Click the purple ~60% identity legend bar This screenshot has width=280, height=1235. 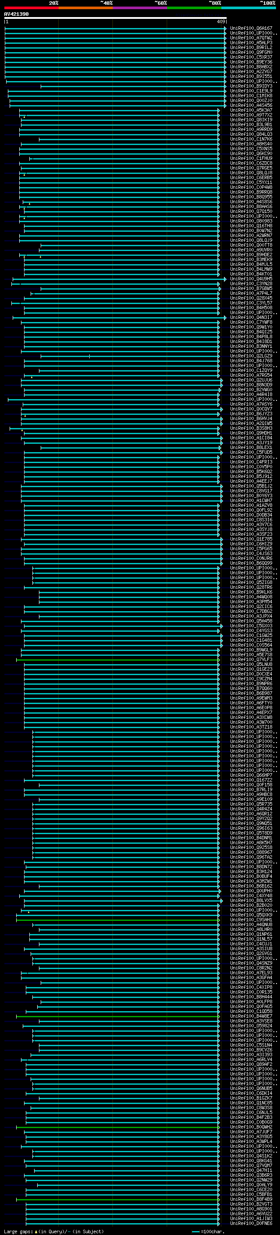tap(139, 8)
